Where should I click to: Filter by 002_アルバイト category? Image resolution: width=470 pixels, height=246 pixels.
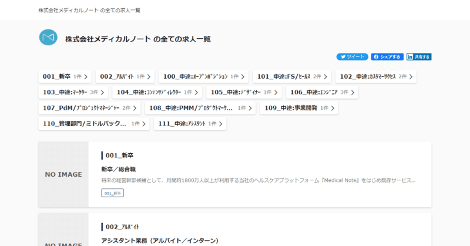tap(125, 77)
